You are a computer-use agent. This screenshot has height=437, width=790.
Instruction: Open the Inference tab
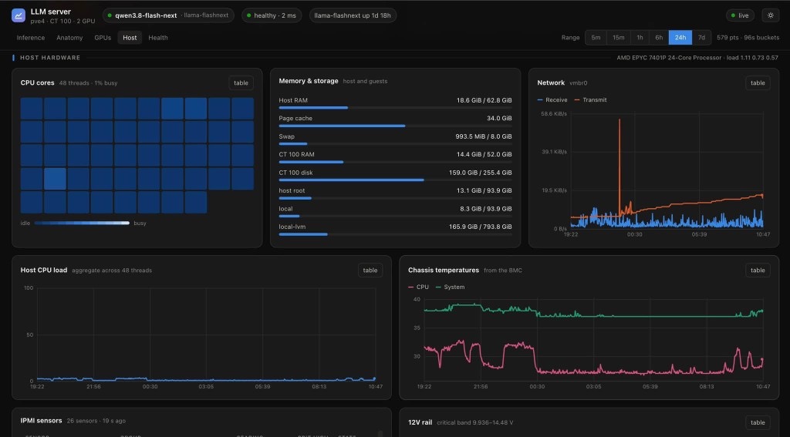[31, 38]
